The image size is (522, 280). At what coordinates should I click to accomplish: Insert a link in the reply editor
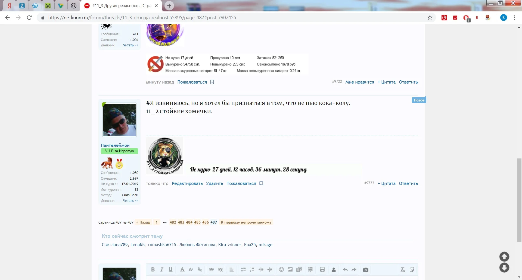(211, 269)
